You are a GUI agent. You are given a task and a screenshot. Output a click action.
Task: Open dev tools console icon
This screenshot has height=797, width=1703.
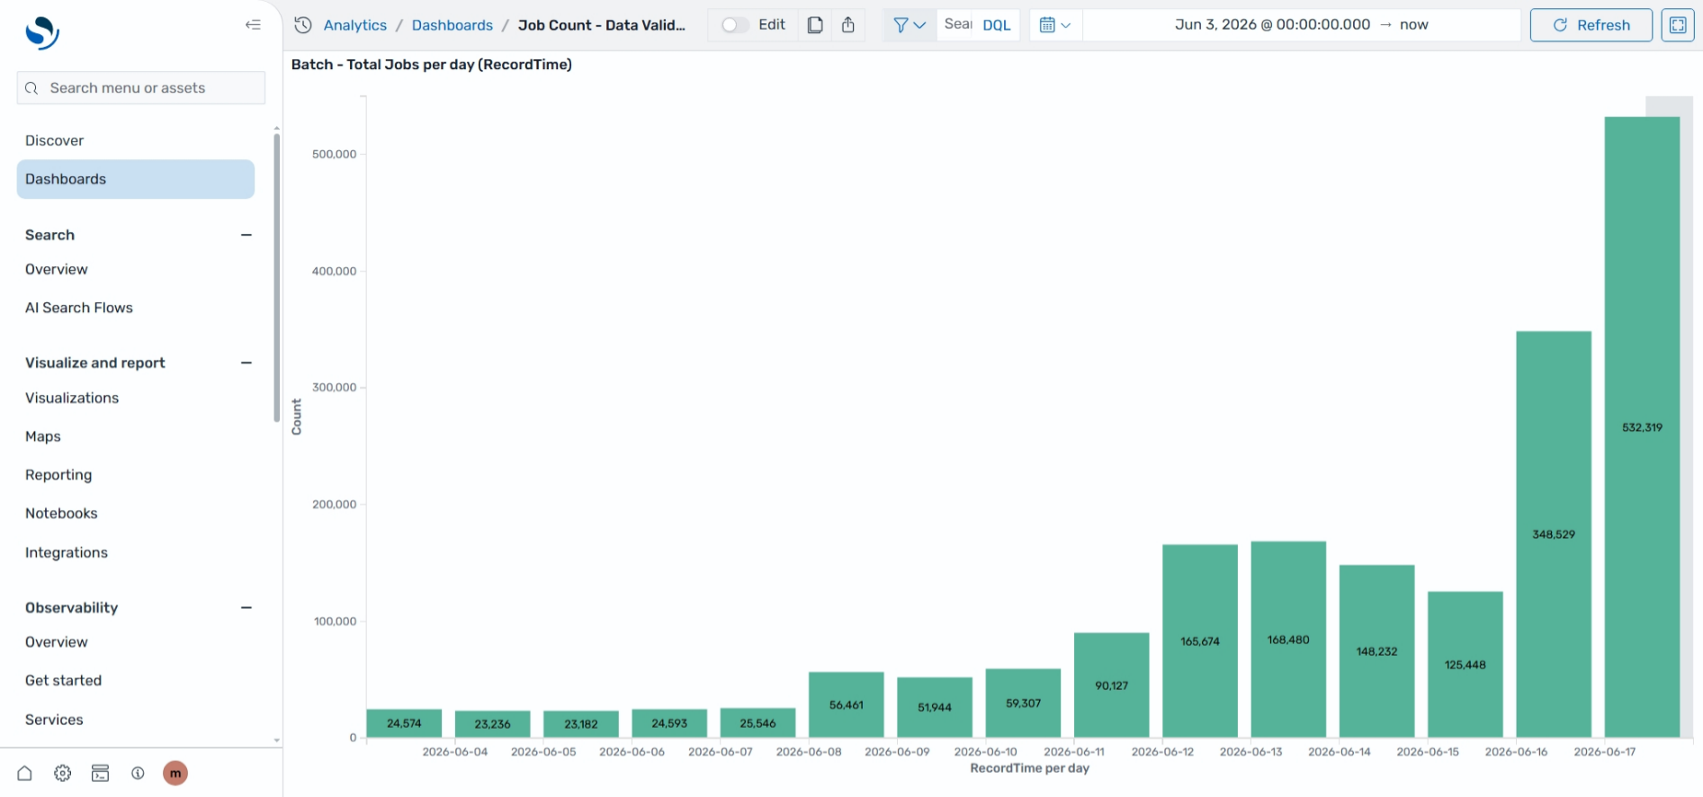pos(100,773)
